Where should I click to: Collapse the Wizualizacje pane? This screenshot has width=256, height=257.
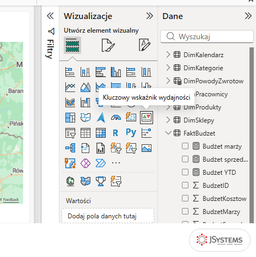(x=150, y=16)
